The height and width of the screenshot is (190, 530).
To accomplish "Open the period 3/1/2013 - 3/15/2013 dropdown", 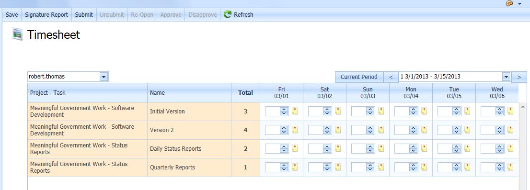I will click(506, 77).
